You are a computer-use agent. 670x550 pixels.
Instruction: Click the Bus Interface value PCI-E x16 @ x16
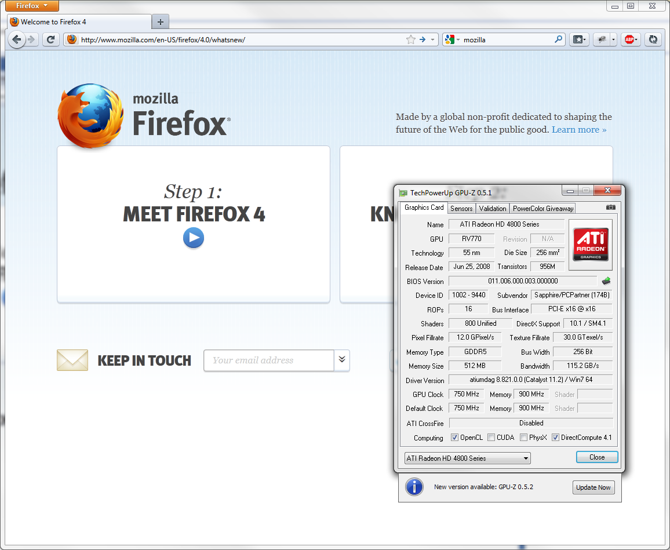571,309
